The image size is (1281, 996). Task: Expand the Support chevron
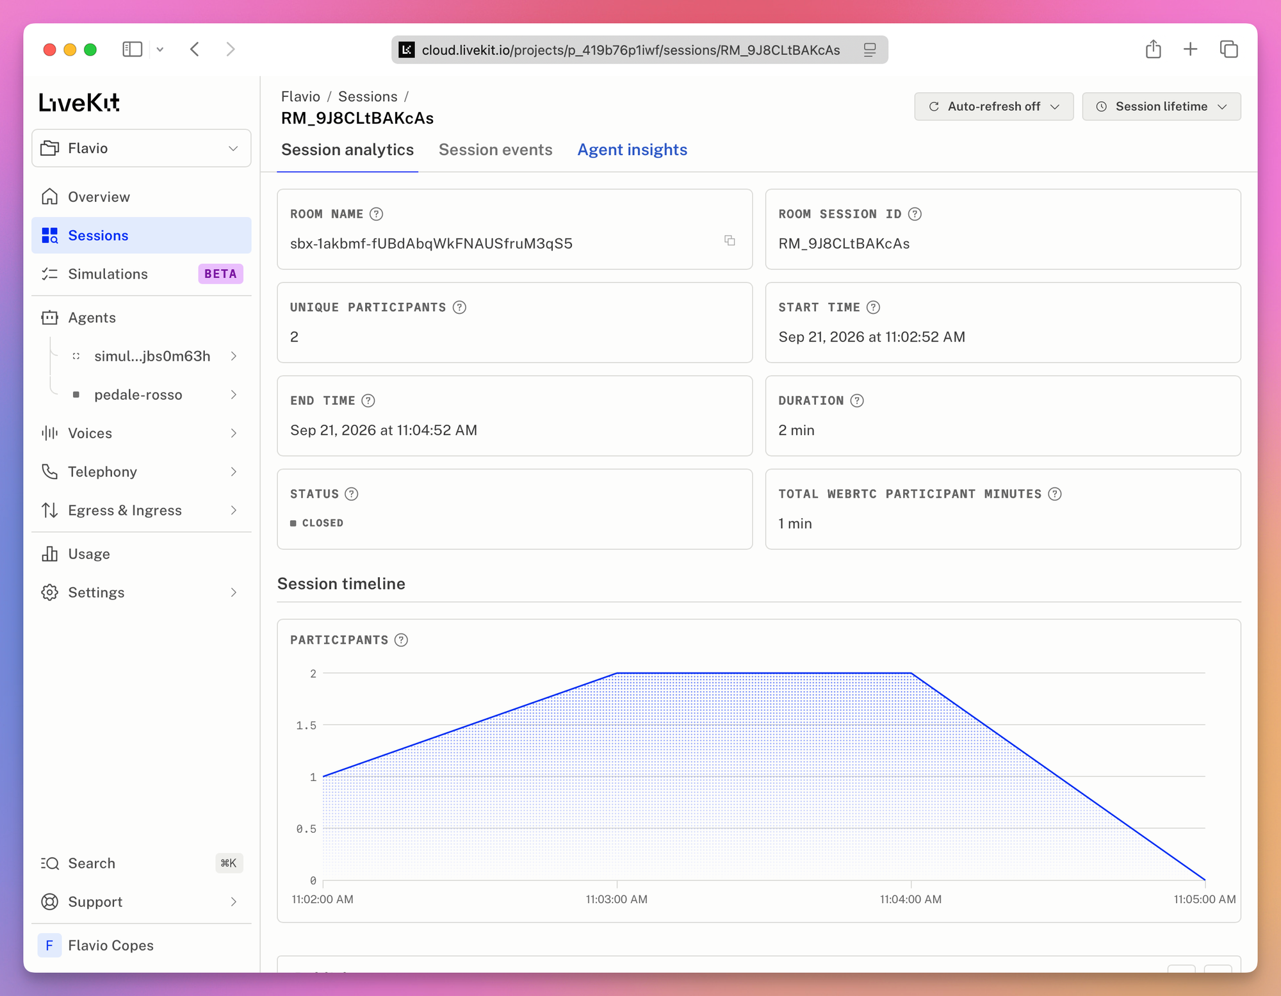pos(234,902)
